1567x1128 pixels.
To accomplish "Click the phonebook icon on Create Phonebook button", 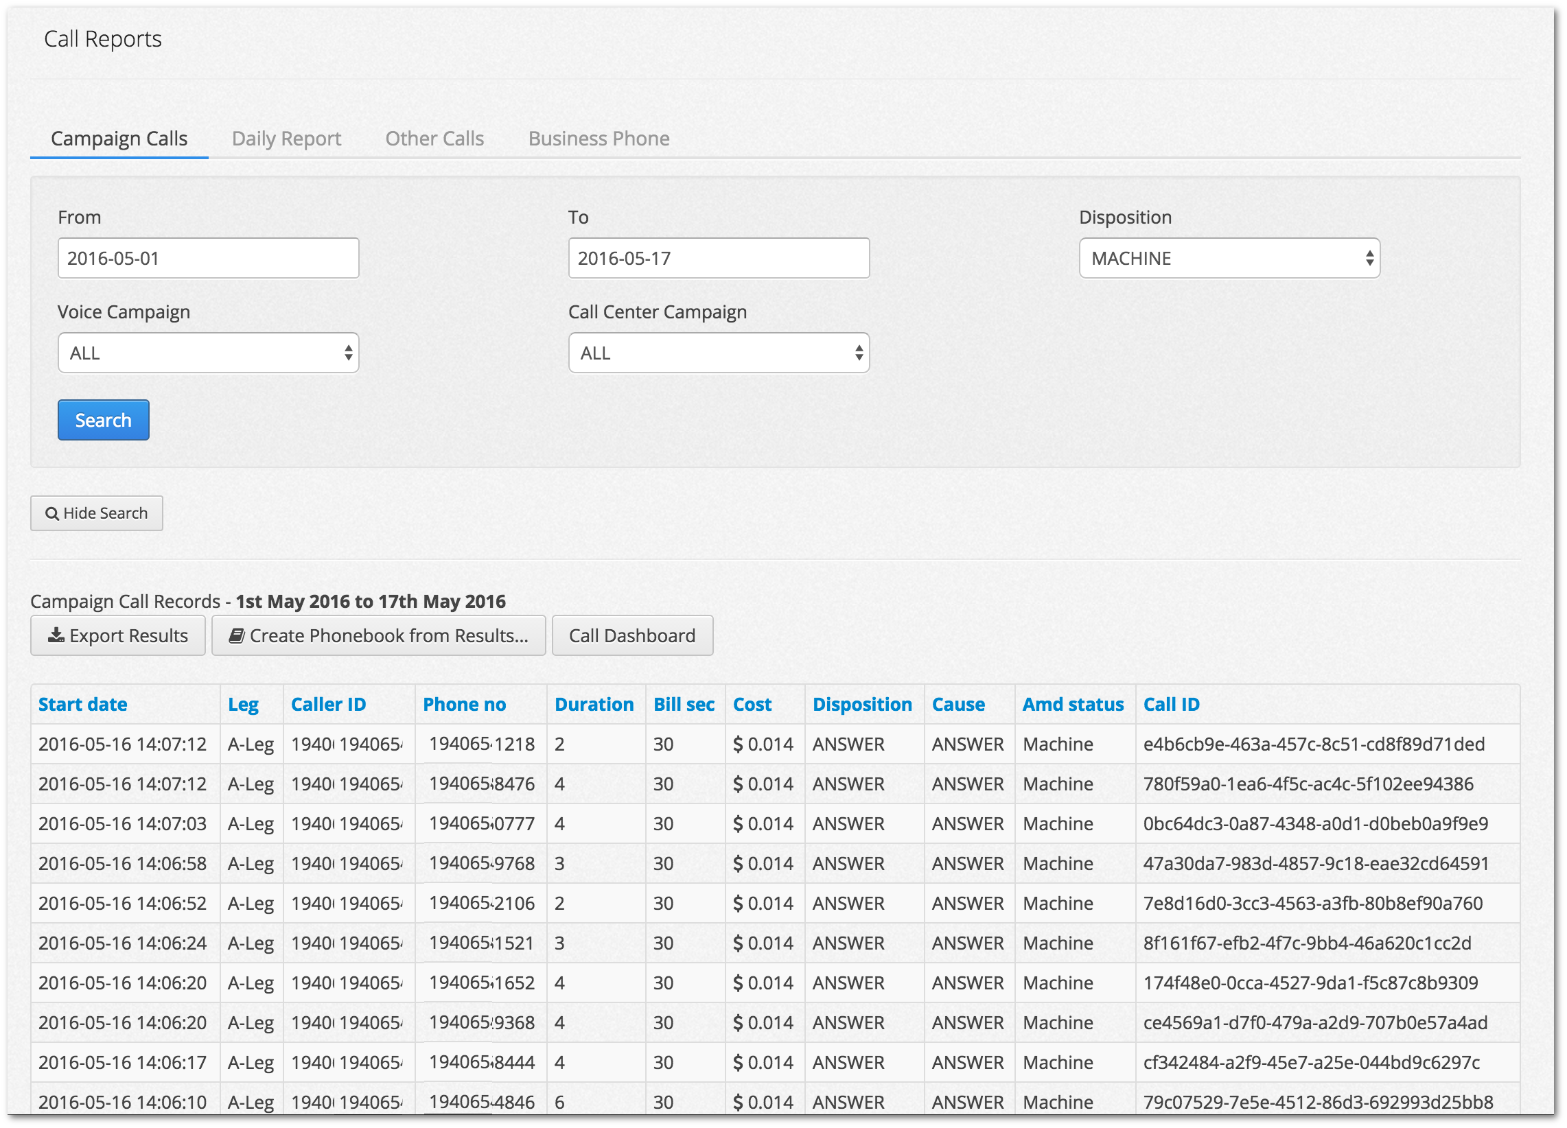I will click(x=236, y=635).
